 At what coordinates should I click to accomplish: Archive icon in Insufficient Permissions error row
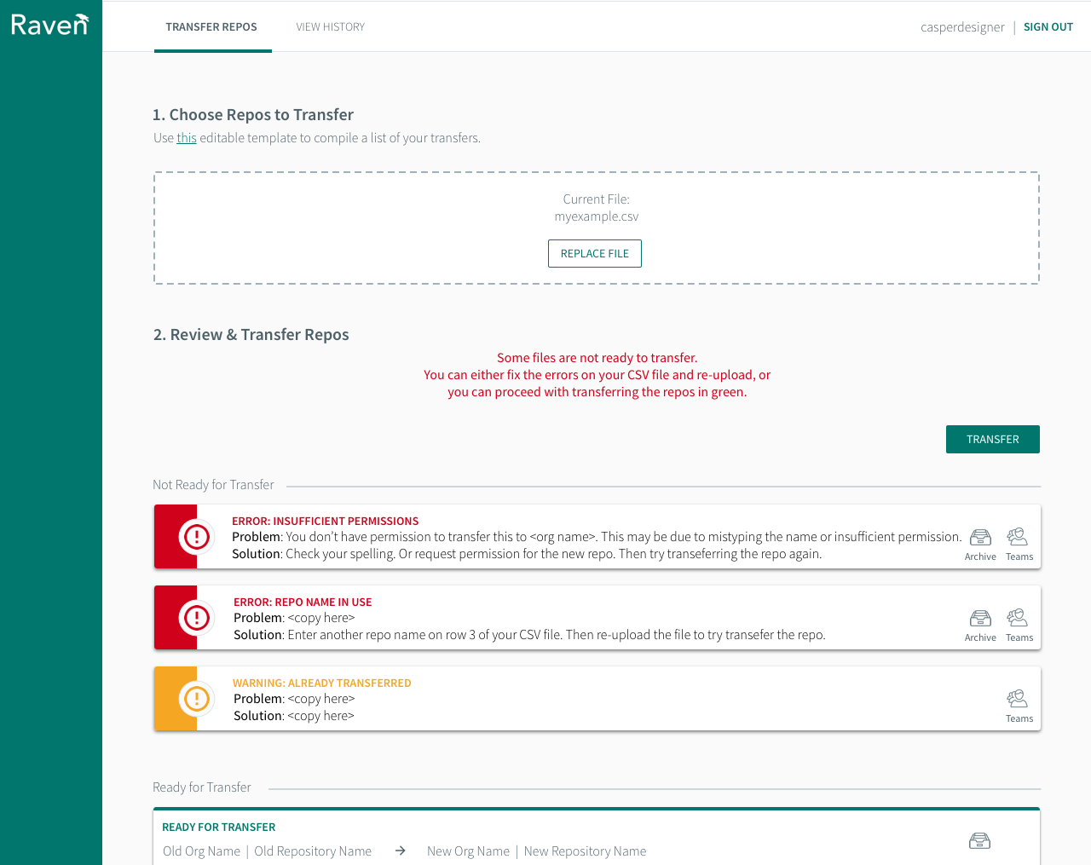(x=980, y=537)
